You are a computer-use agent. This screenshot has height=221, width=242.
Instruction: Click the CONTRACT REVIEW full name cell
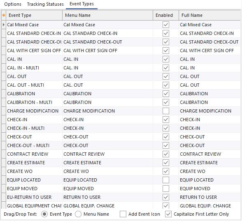click(x=209, y=154)
